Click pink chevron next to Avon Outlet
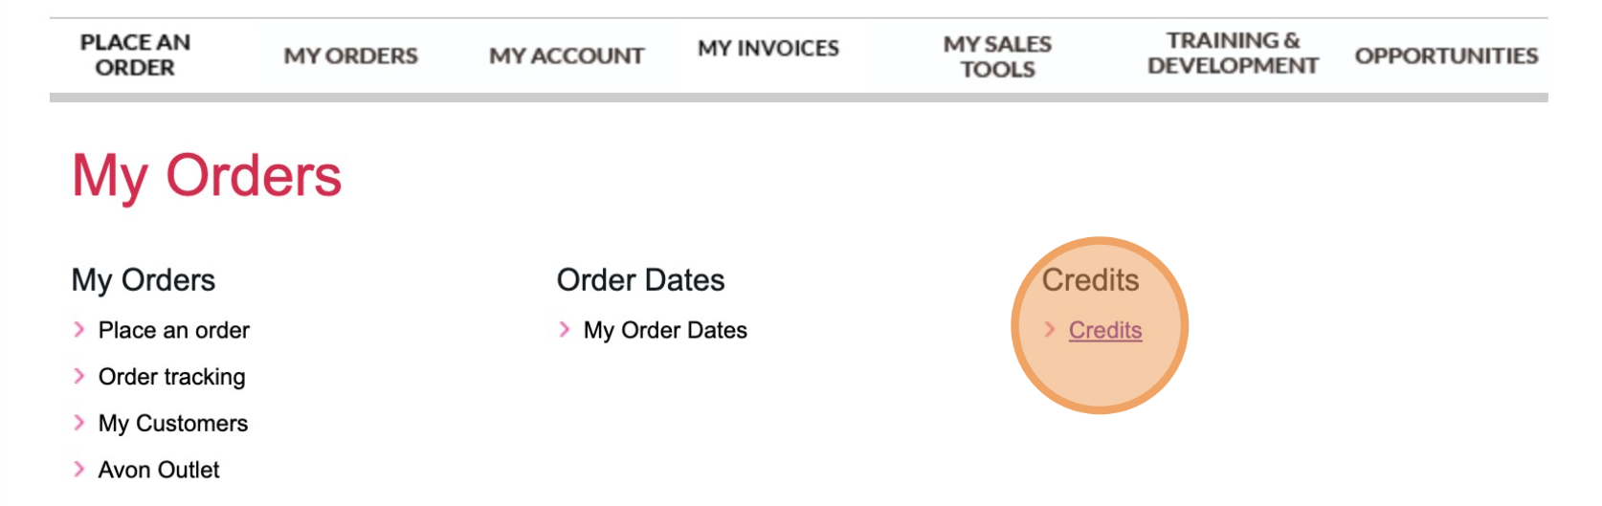 79,469
